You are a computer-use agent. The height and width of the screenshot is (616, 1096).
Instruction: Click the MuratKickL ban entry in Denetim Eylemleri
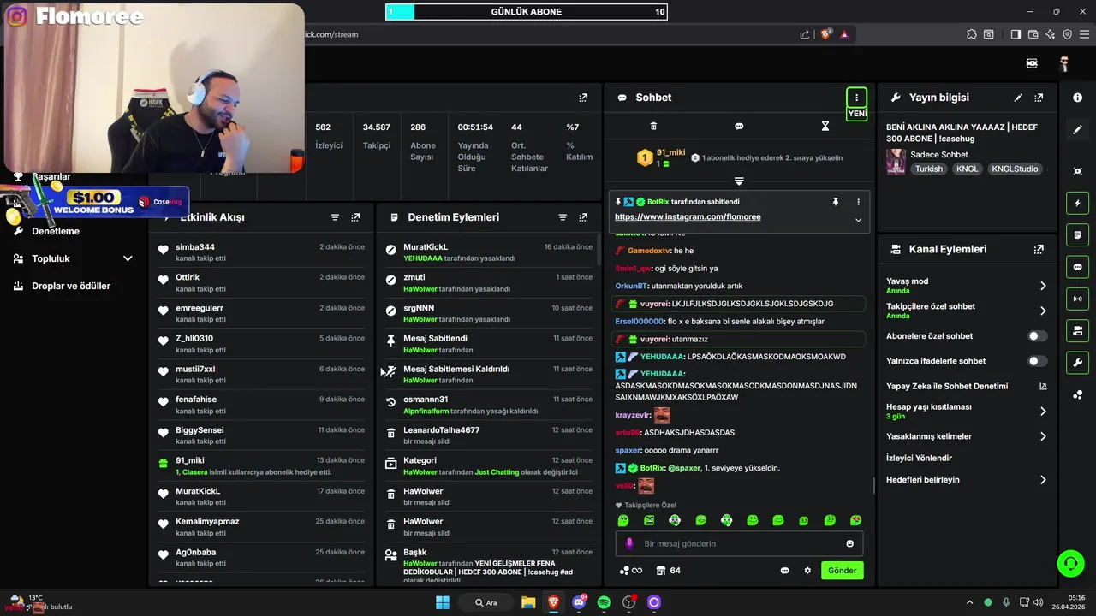[489, 252]
